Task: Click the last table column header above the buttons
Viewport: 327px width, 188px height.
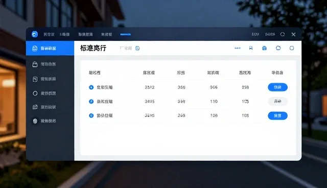Action: 277,73
